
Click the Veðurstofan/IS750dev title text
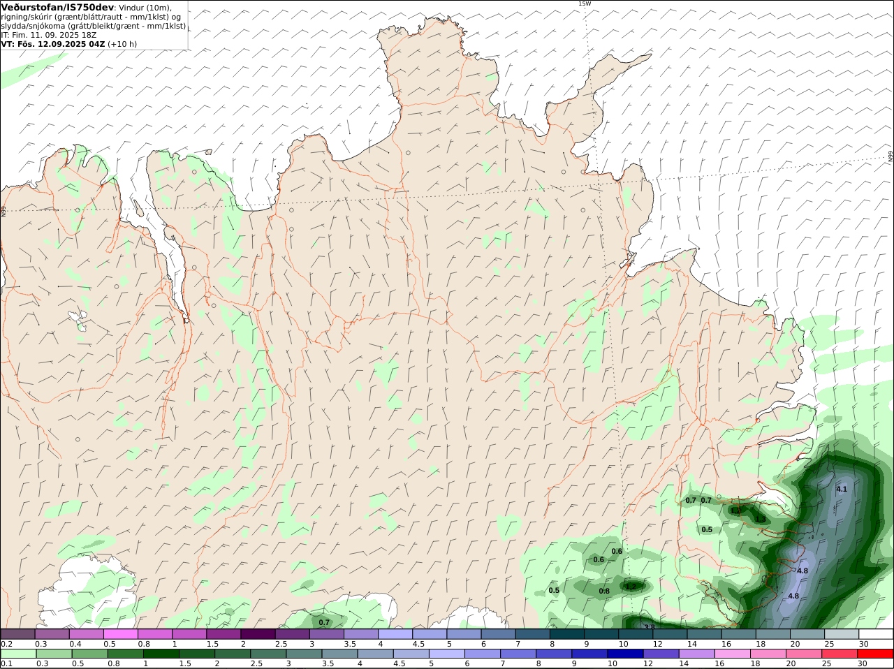point(57,7)
